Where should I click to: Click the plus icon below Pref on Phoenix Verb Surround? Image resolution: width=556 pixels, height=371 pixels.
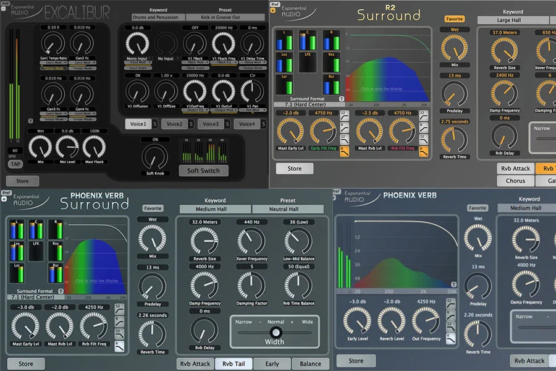[x=4, y=199]
